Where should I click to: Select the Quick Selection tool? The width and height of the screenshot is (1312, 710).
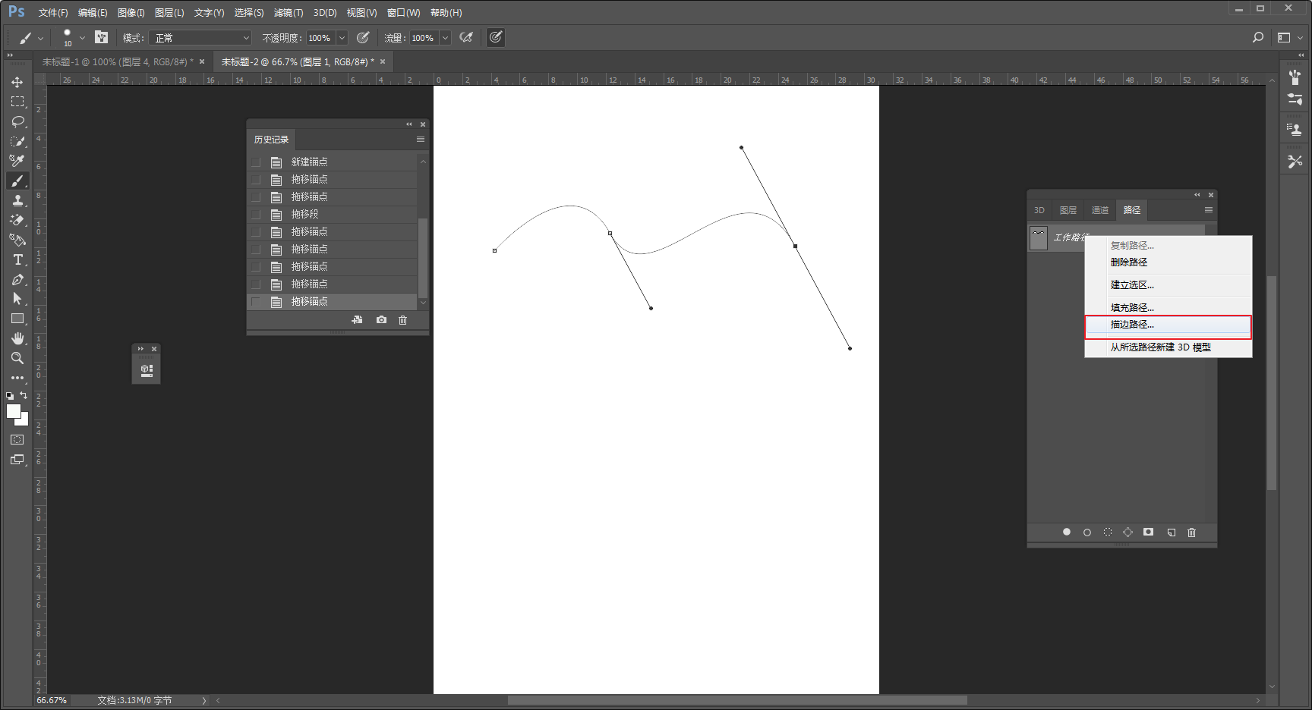click(x=17, y=141)
